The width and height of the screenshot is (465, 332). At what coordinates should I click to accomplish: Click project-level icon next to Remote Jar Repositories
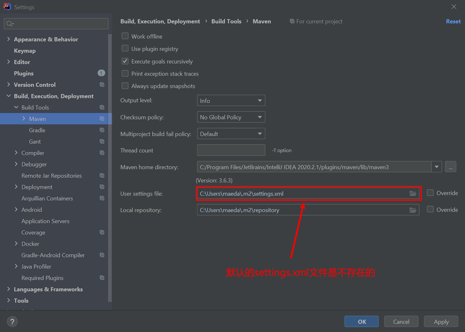(x=102, y=175)
